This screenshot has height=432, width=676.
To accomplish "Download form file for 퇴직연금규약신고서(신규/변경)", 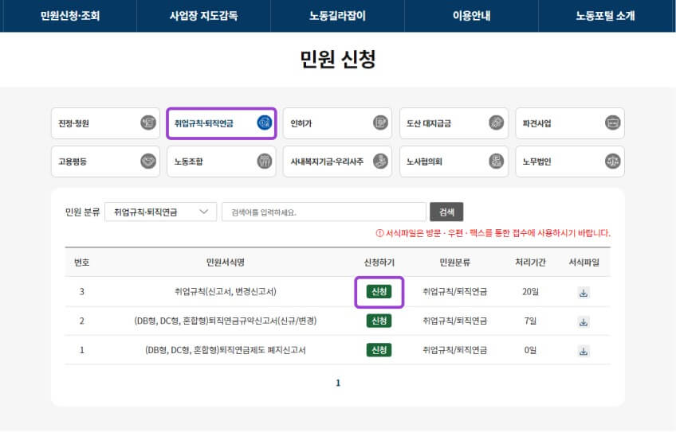I will 584,321.
